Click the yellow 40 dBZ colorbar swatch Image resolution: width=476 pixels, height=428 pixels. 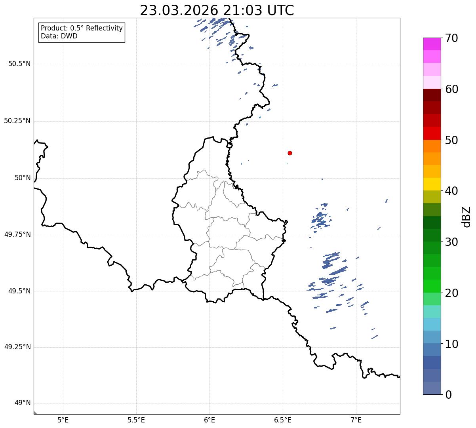pyautogui.click(x=432, y=185)
